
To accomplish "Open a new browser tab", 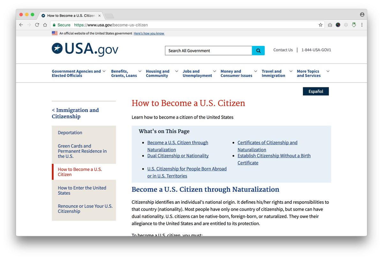I will (109, 16).
